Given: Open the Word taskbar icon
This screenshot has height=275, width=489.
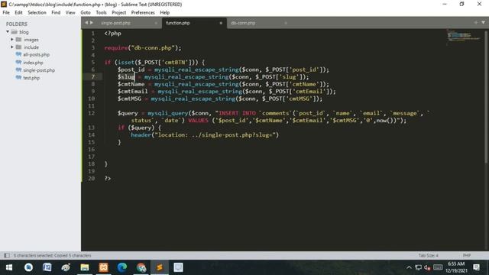Looking at the screenshot, I should (x=47, y=267).
